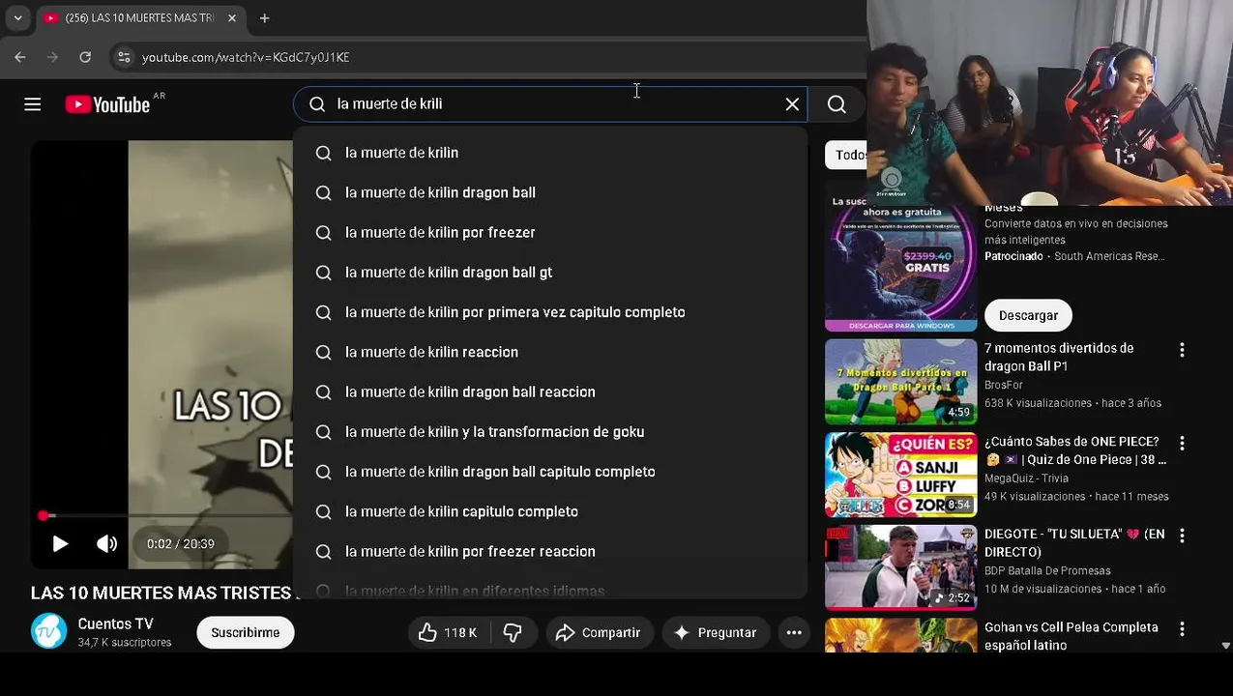
Task: Click search icon beside 'la muerte de krilin reaccion'
Action: 324,352
